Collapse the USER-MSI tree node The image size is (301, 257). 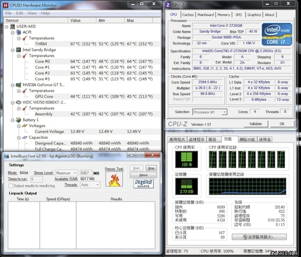(7, 27)
